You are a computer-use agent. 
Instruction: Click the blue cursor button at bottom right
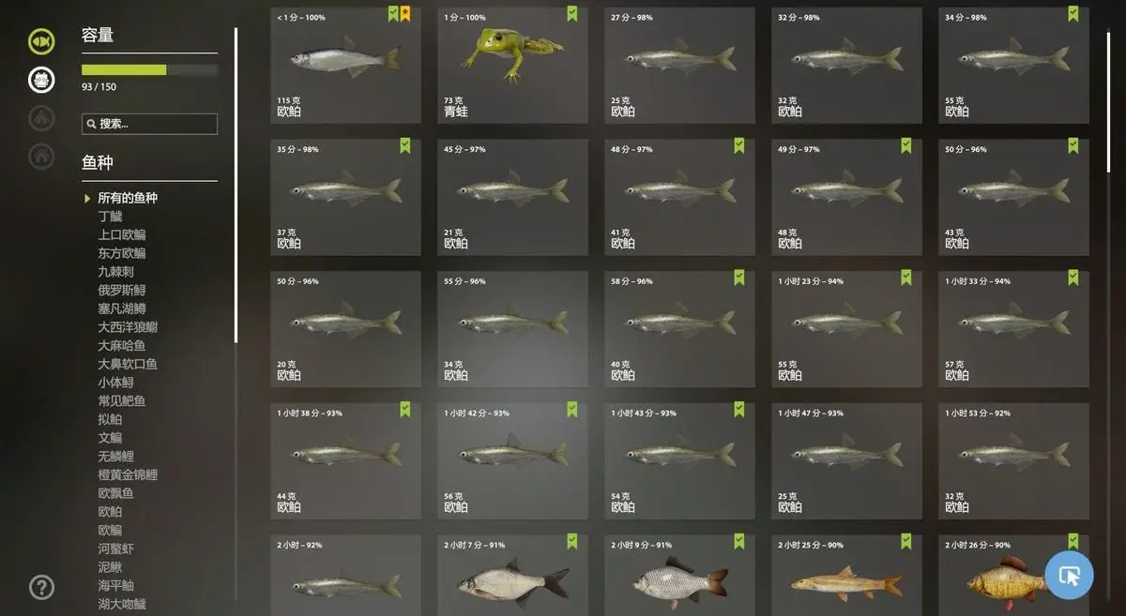pos(1070,576)
